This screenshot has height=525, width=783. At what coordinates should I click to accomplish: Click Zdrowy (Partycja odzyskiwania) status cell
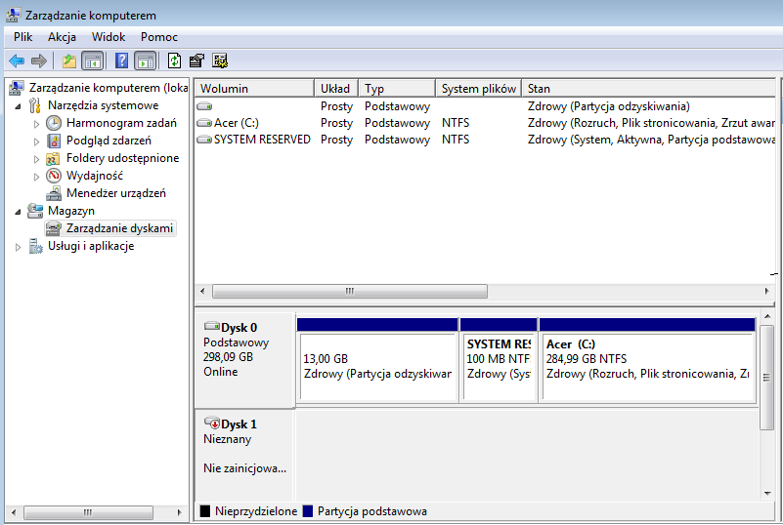click(608, 106)
